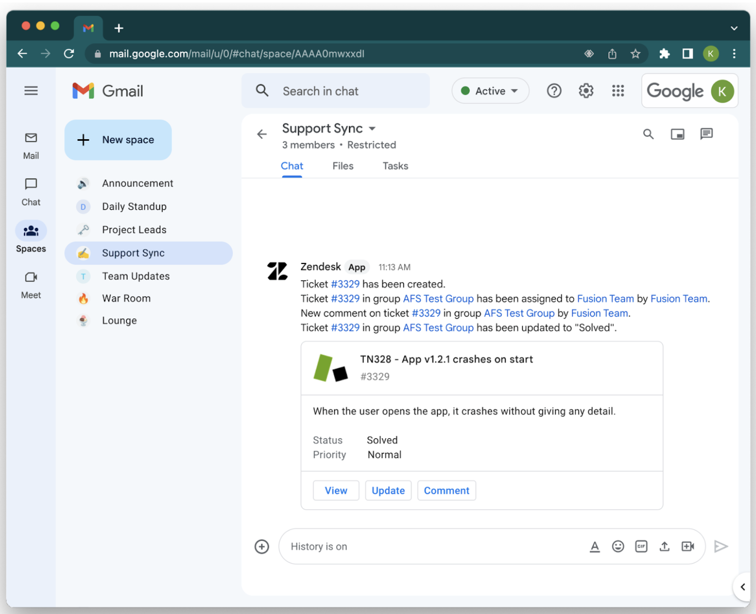Reload the browser page

(69, 54)
